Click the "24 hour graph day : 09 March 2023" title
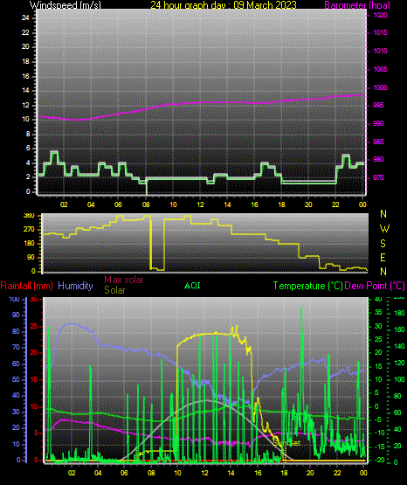Viewport: 407px width, 485px height. click(x=224, y=5)
